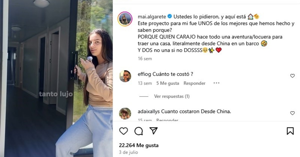Like adaixallys's comment heart
Viewport: 300px width, 157px height.
point(292,113)
